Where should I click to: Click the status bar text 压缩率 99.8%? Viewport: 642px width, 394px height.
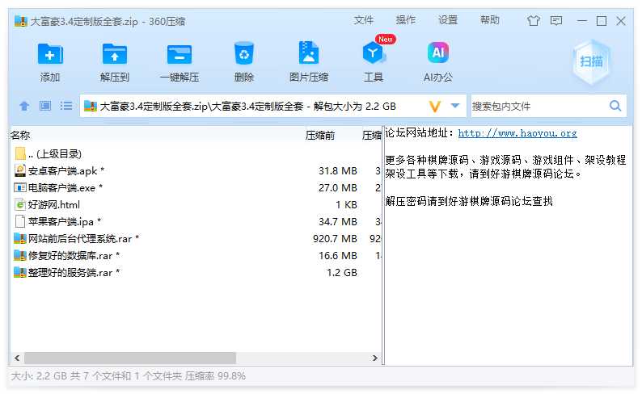point(215,376)
